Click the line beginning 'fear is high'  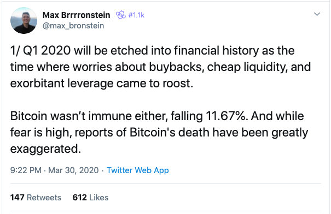tap(159, 133)
